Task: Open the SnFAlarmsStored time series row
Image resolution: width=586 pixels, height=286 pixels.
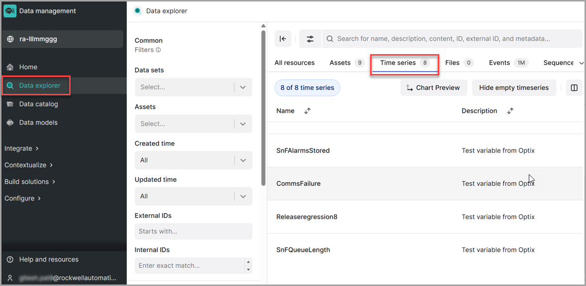Action: (425, 150)
